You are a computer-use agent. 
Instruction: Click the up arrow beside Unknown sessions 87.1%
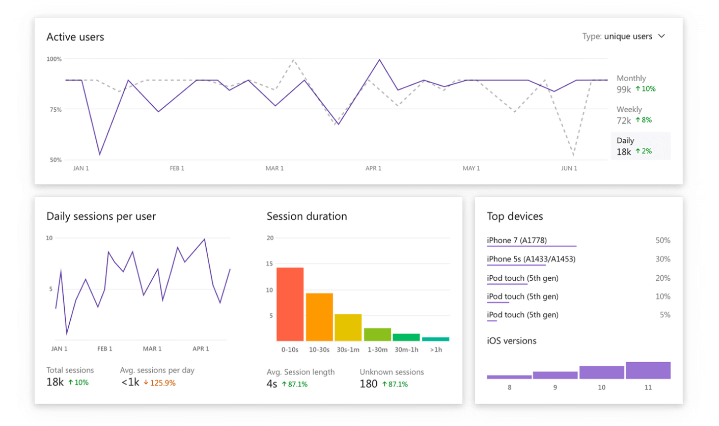(x=385, y=384)
